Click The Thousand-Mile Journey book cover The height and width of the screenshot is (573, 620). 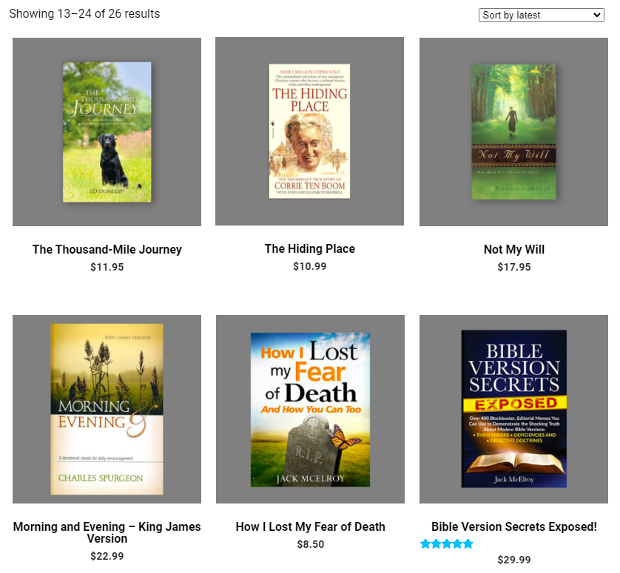107,131
